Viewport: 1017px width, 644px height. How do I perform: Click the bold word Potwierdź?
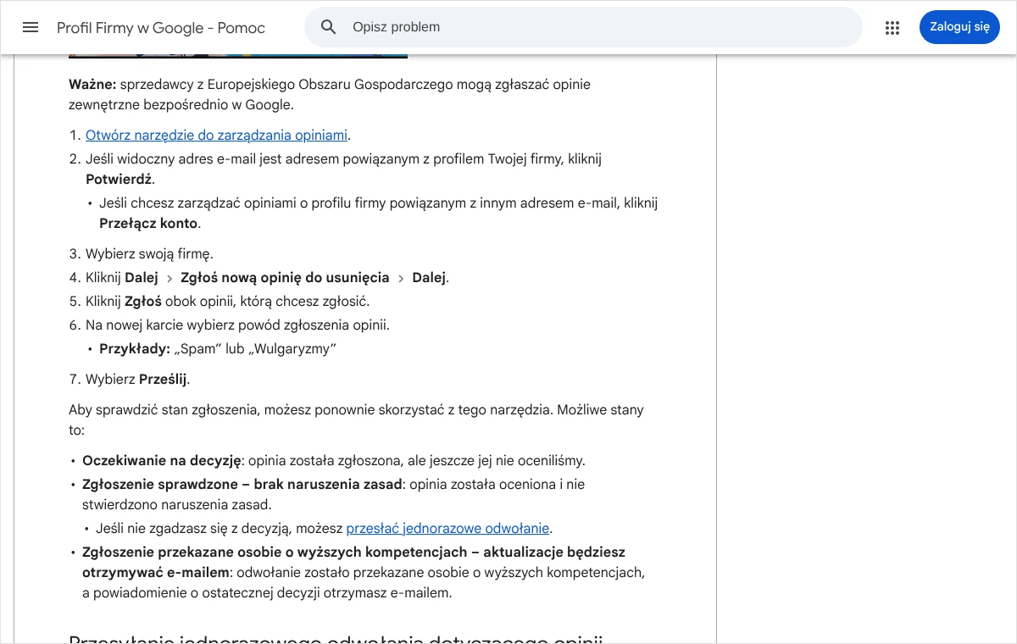[119, 180]
